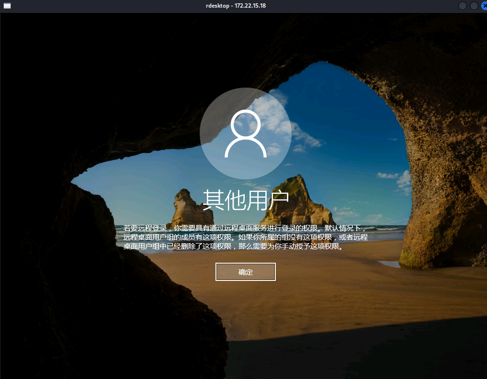Maximize the rdesktop window
Image resolution: width=487 pixels, height=379 pixels.
tap(474, 6)
